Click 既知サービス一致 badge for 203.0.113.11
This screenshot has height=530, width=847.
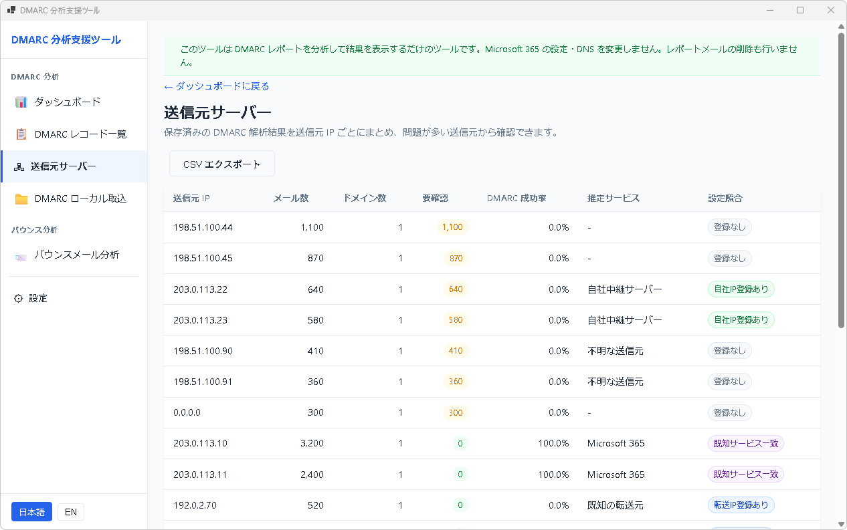click(746, 475)
